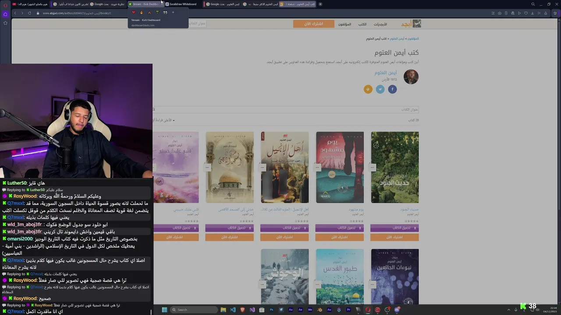Open options menu on the snowy grey book cover

click(262, 284)
